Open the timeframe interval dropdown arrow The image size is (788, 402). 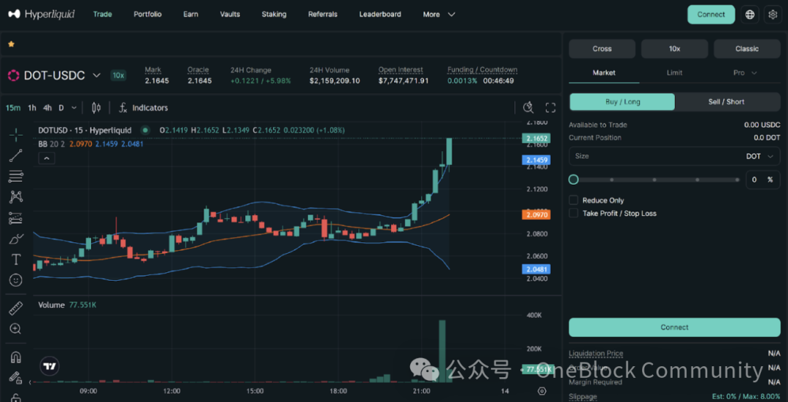[x=74, y=107]
